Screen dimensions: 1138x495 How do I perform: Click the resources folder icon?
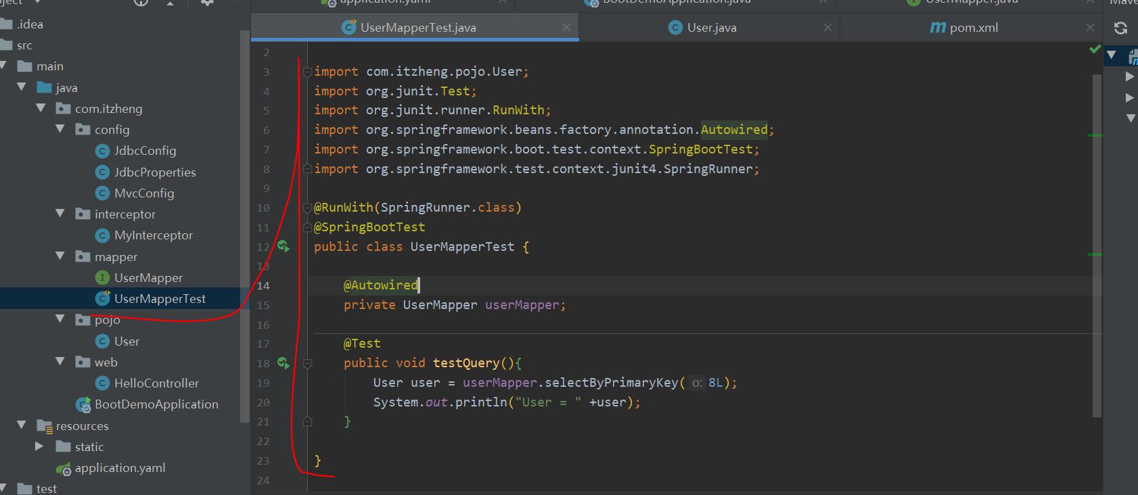(x=45, y=426)
